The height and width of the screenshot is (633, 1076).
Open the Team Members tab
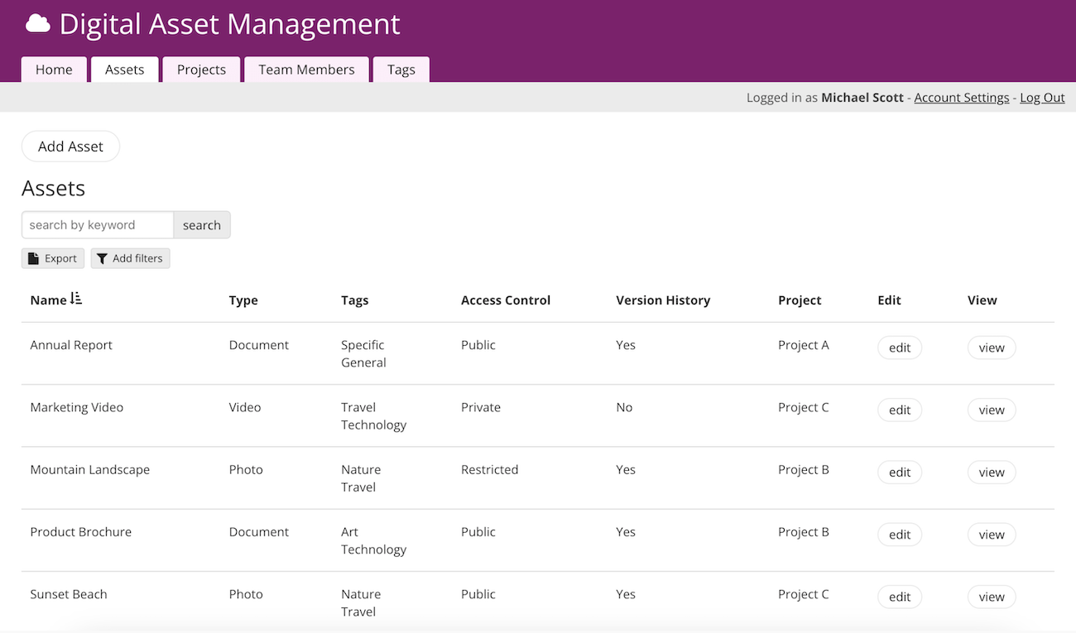(306, 70)
